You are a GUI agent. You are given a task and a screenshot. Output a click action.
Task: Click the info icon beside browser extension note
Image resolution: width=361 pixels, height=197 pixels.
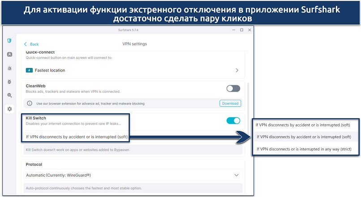[30, 103]
